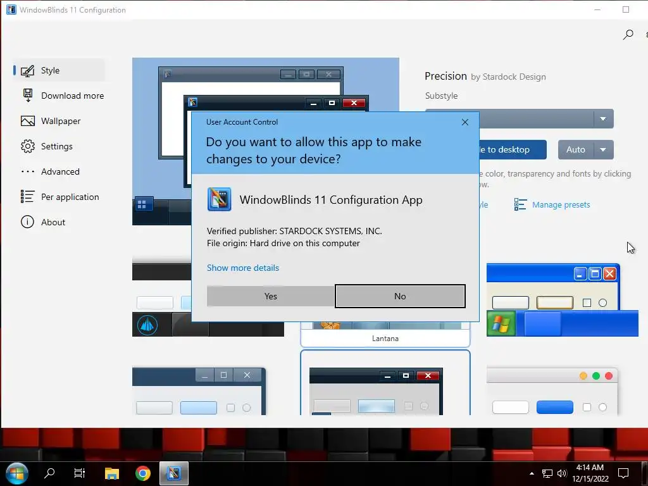Select the dark blue titlebar style thumbnail
648x486 pixels.
(x=199, y=391)
